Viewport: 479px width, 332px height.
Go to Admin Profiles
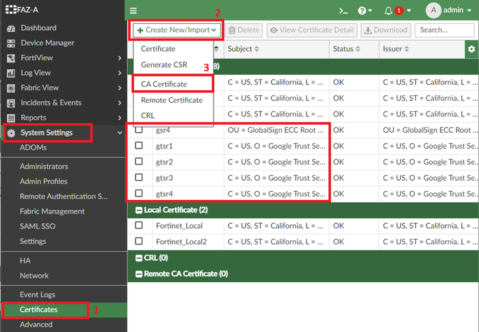pyautogui.click(x=43, y=181)
